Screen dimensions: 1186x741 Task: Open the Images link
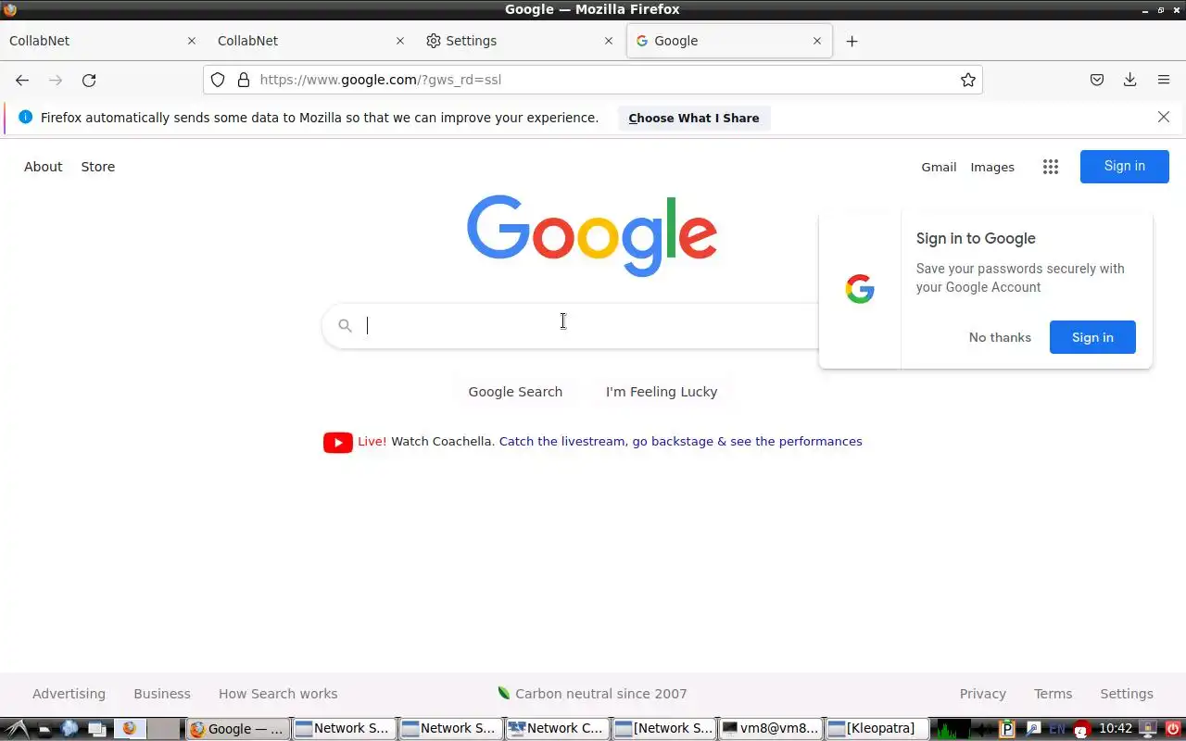coord(992,167)
